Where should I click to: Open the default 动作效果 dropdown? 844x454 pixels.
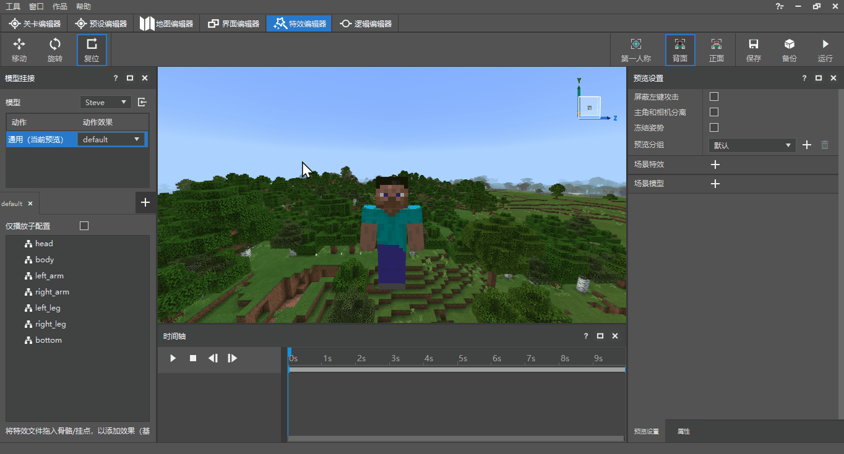tap(112, 139)
